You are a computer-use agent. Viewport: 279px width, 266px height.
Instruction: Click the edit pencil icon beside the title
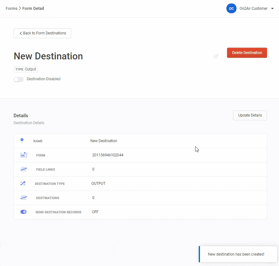click(216, 56)
